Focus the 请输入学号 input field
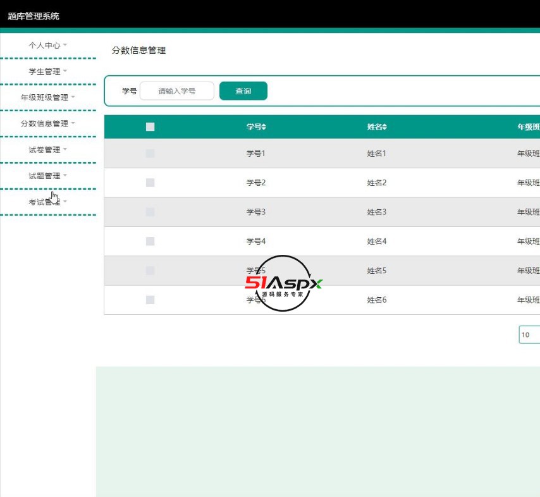This screenshot has height=497, width=540. pyautogui.click(x=176, y=91)
